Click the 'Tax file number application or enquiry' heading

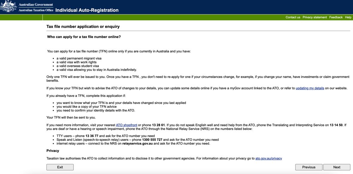(x=83, y=26)
